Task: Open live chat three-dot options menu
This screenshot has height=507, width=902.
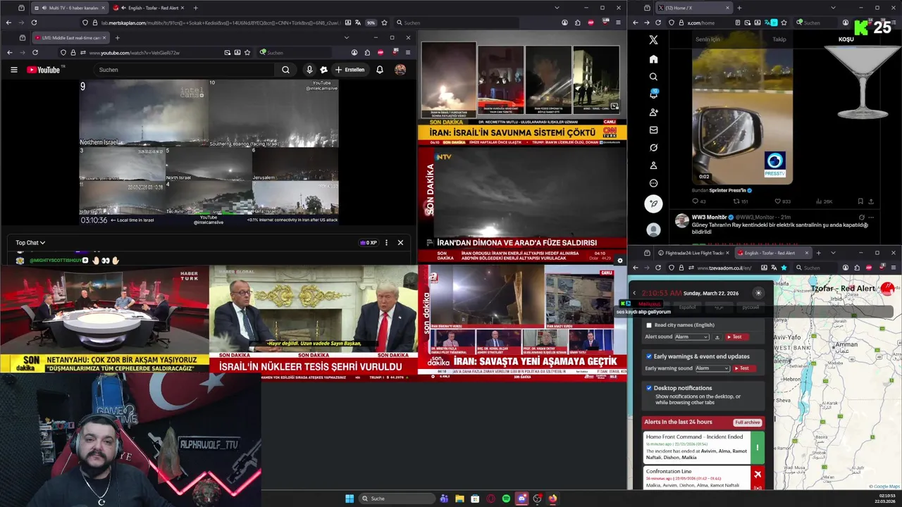Action: [x=386, y=243]
